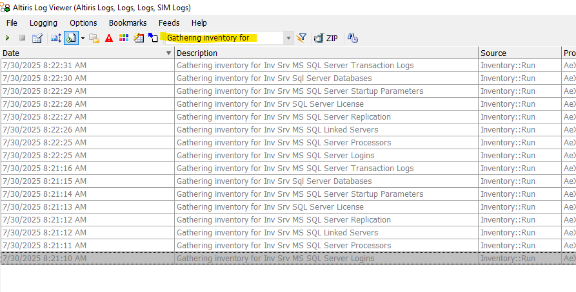Click the table with lightning bolt icon
The height and width of the screenshot is (292, 576).
click(139, 38)
